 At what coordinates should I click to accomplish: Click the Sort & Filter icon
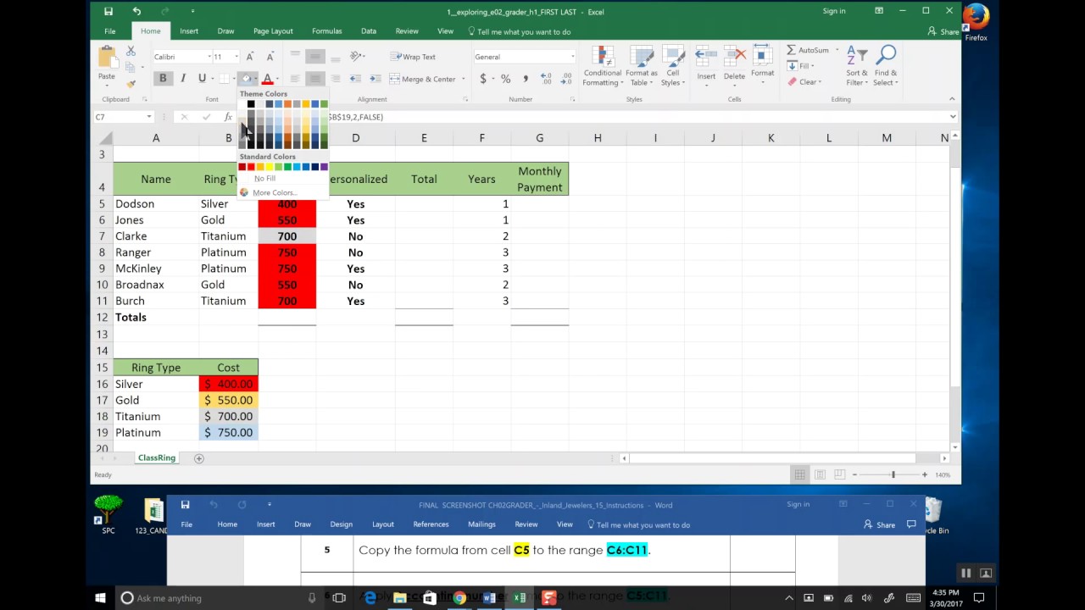click(x=856, y=56)
